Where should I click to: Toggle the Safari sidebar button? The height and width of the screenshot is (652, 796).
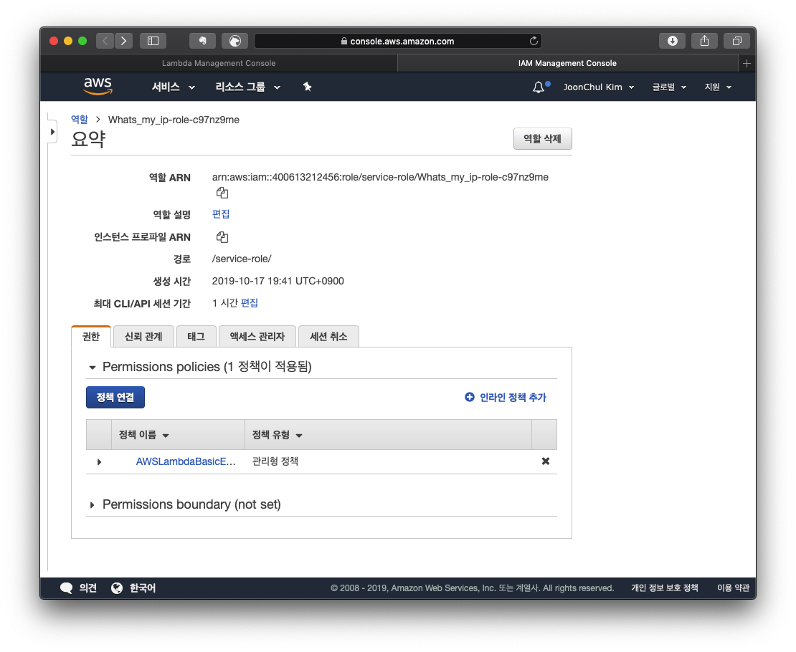(x=153, y=41)
